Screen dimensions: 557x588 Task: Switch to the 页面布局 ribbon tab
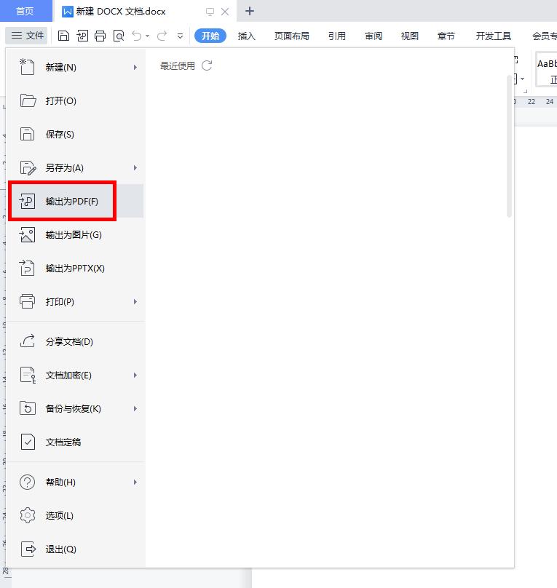coord(291,36)
